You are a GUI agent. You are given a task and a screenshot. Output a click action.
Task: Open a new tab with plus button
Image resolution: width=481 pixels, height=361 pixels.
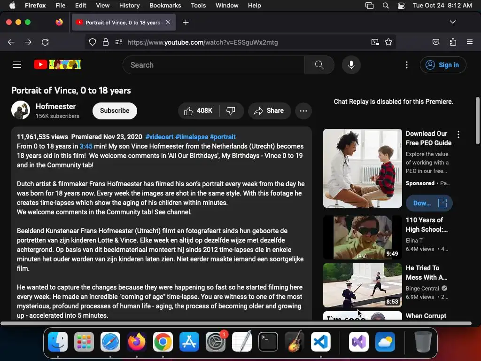(x=186, y=23)
